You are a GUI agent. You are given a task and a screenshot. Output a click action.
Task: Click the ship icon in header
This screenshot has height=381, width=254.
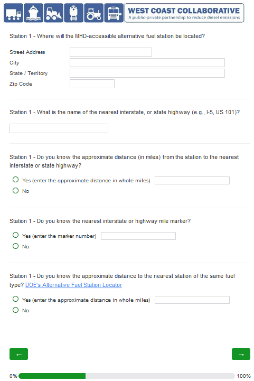tap(33, 13)
